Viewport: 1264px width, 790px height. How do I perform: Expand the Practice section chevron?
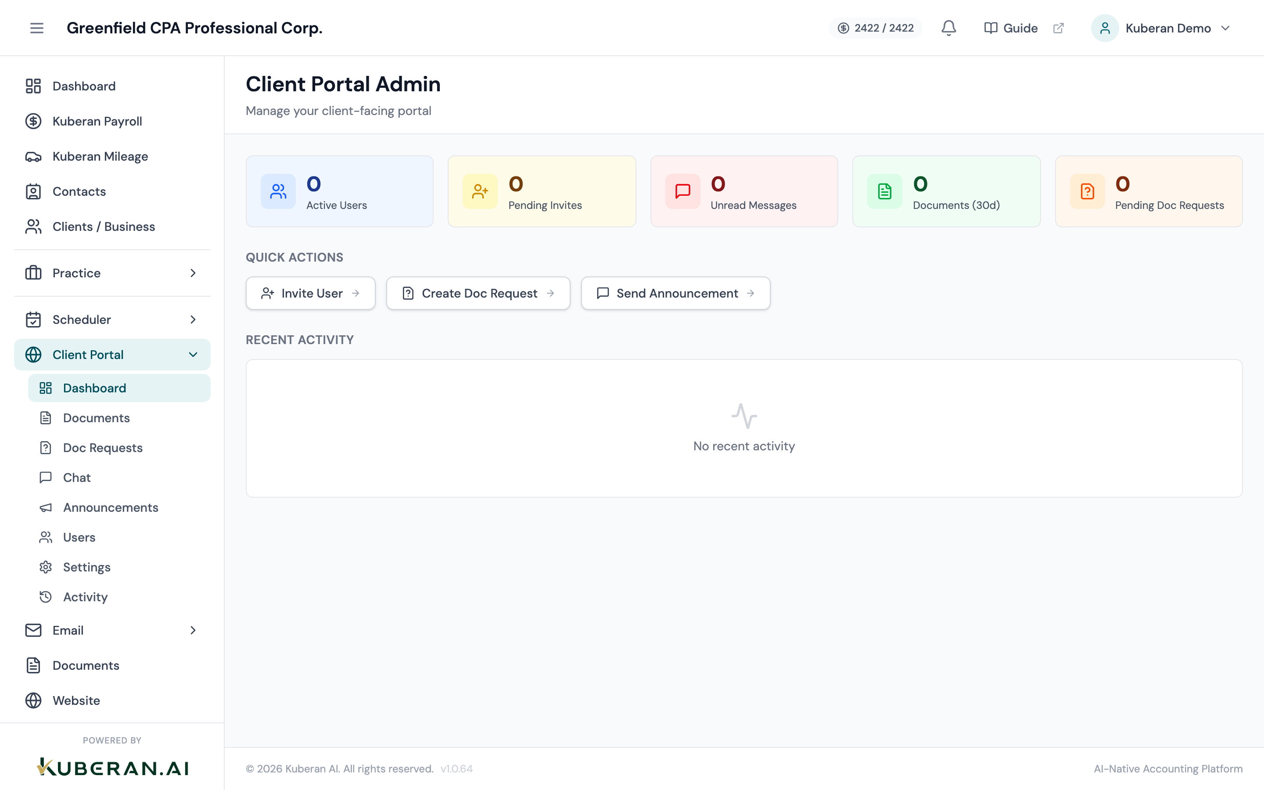(193, 273)
